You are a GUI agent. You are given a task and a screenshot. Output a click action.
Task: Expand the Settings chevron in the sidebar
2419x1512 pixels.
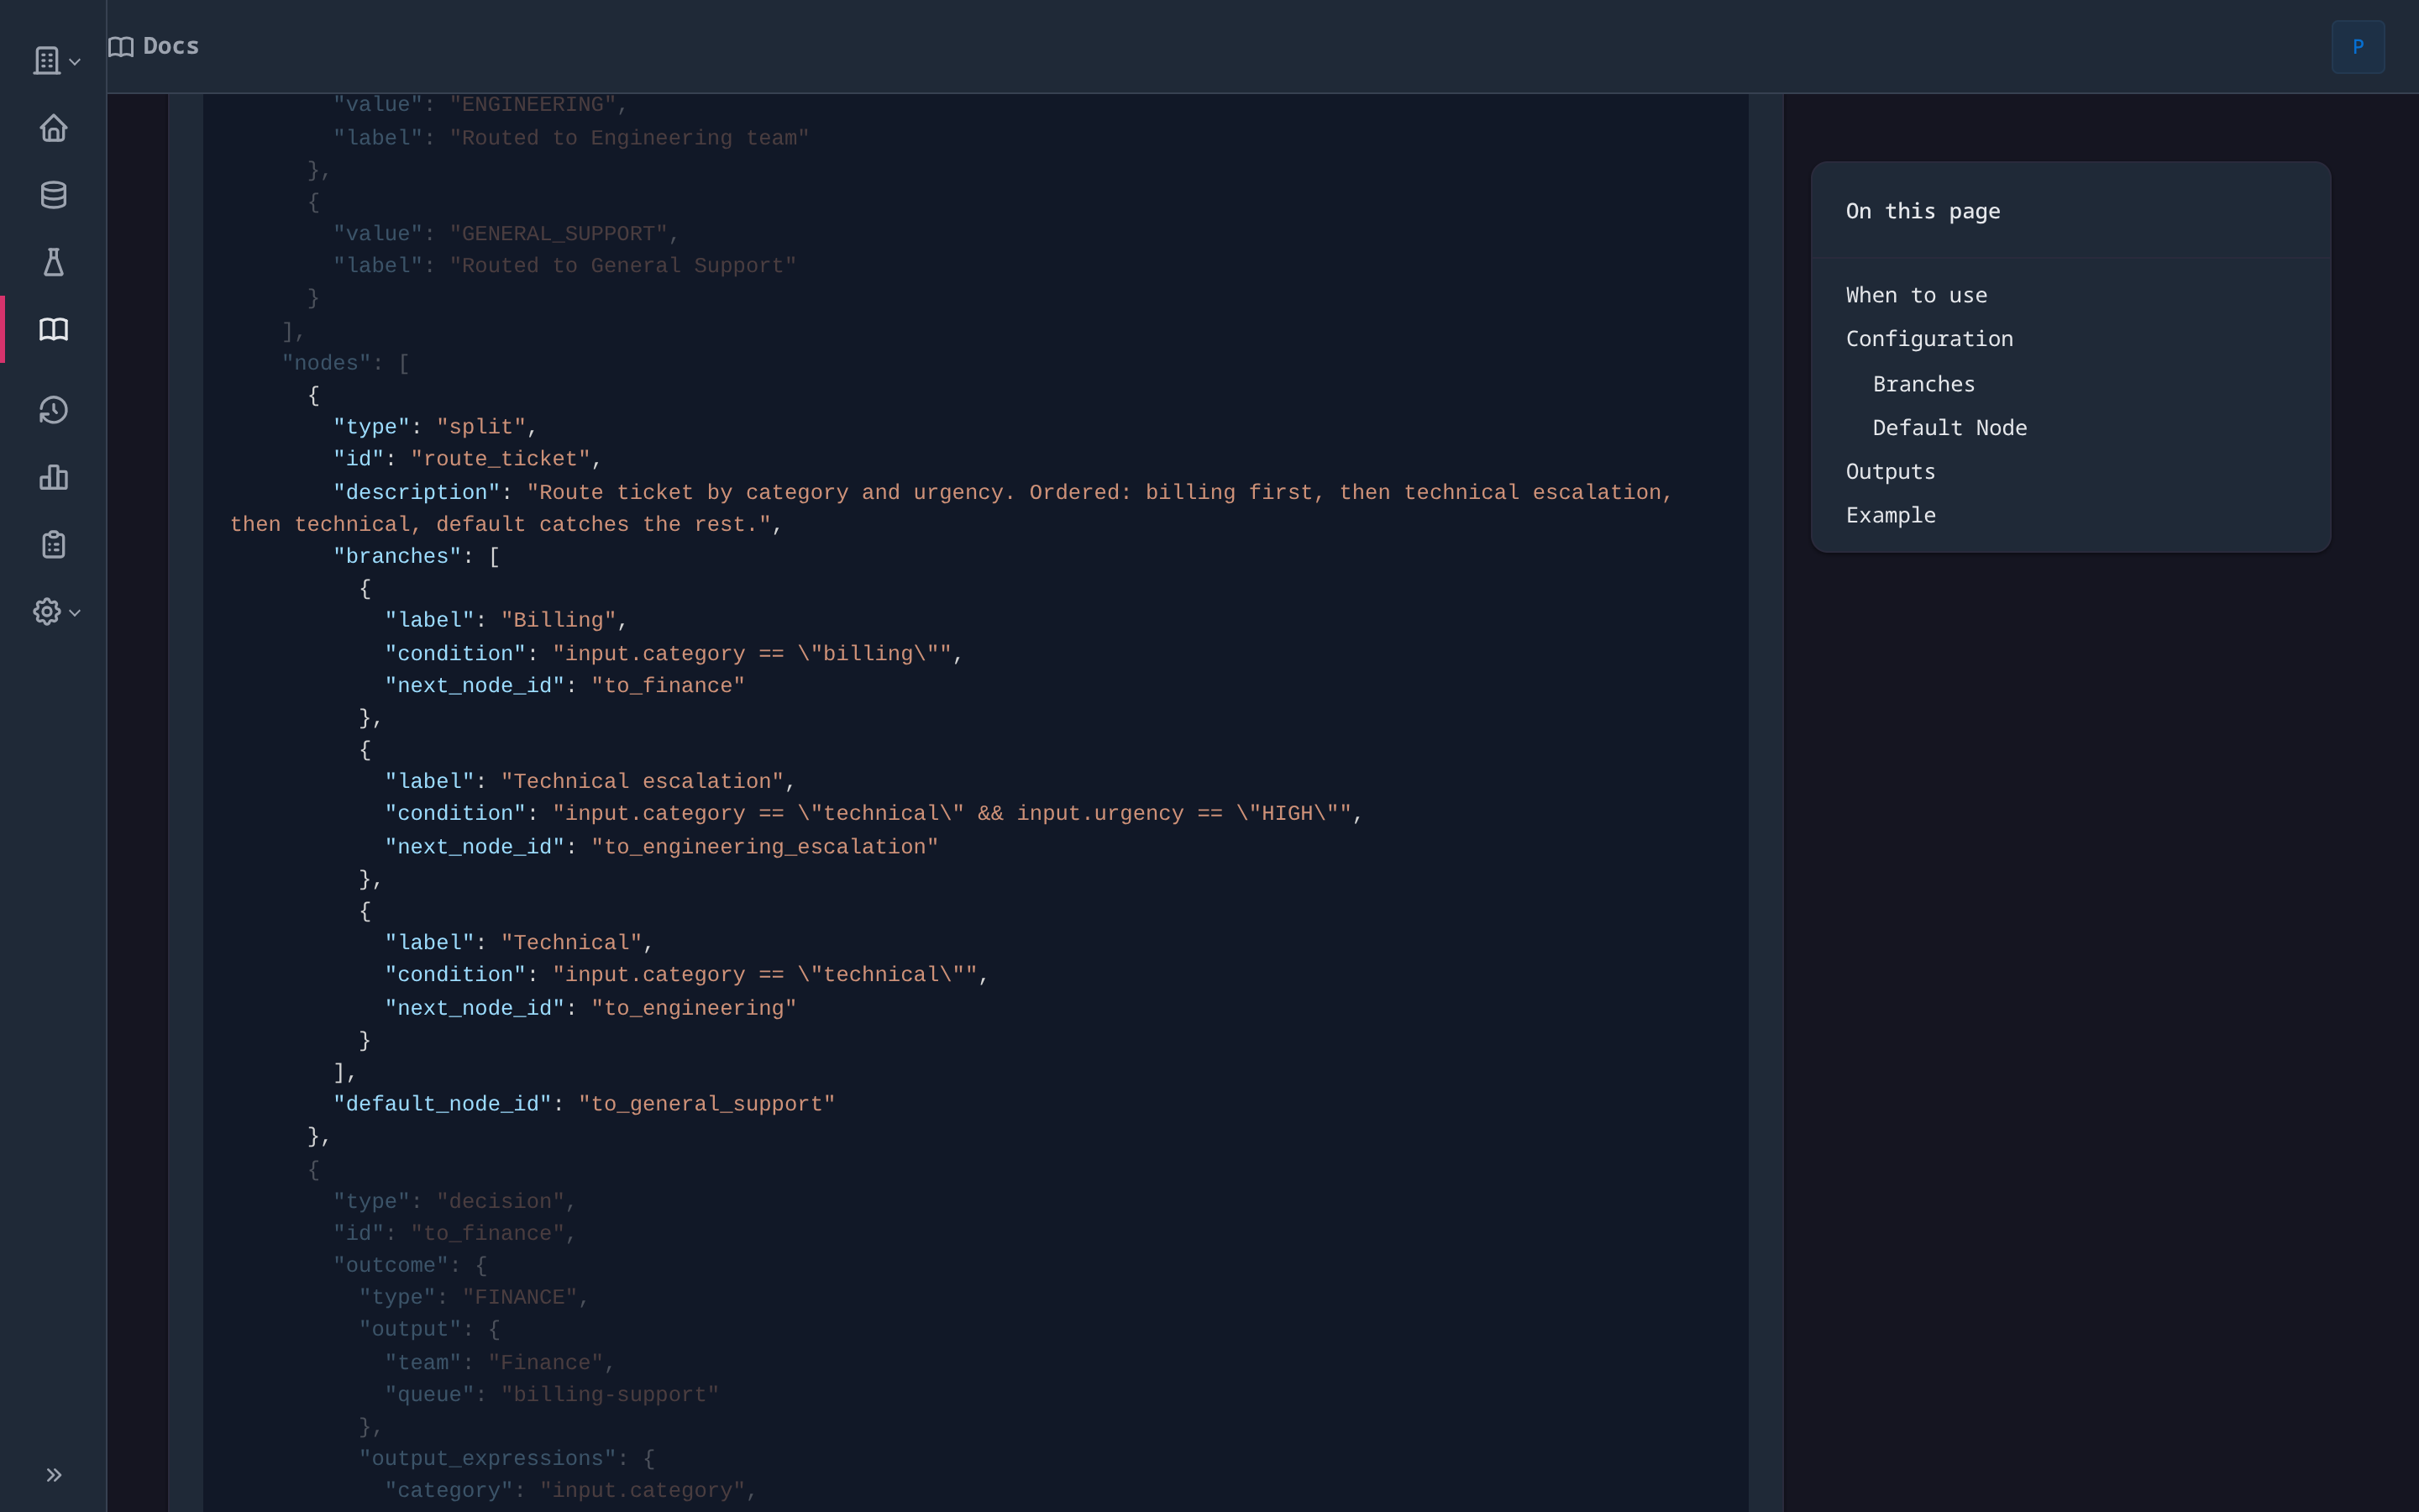click(x=73, y=614)
